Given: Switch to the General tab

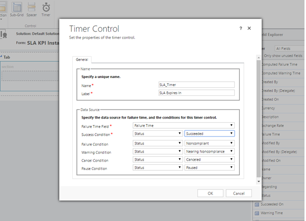Looking at the screenshot, I should point(82,60).
